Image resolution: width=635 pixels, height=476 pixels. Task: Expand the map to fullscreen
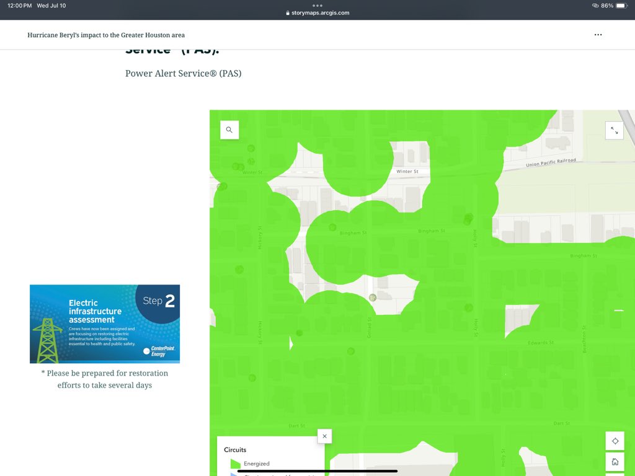click(615, 130)
